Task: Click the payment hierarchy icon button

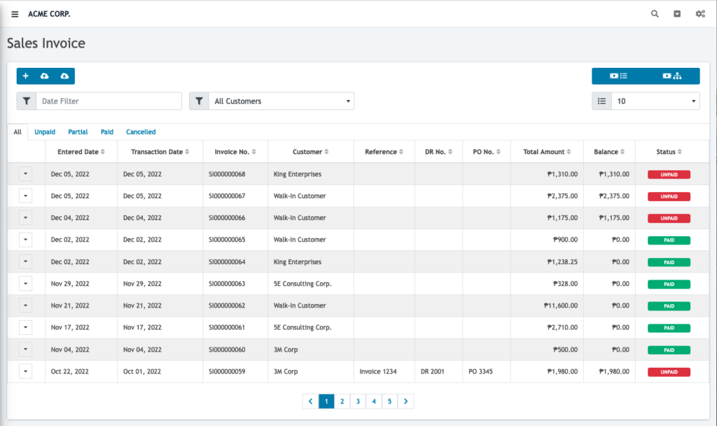Action: tap(672, 76)
